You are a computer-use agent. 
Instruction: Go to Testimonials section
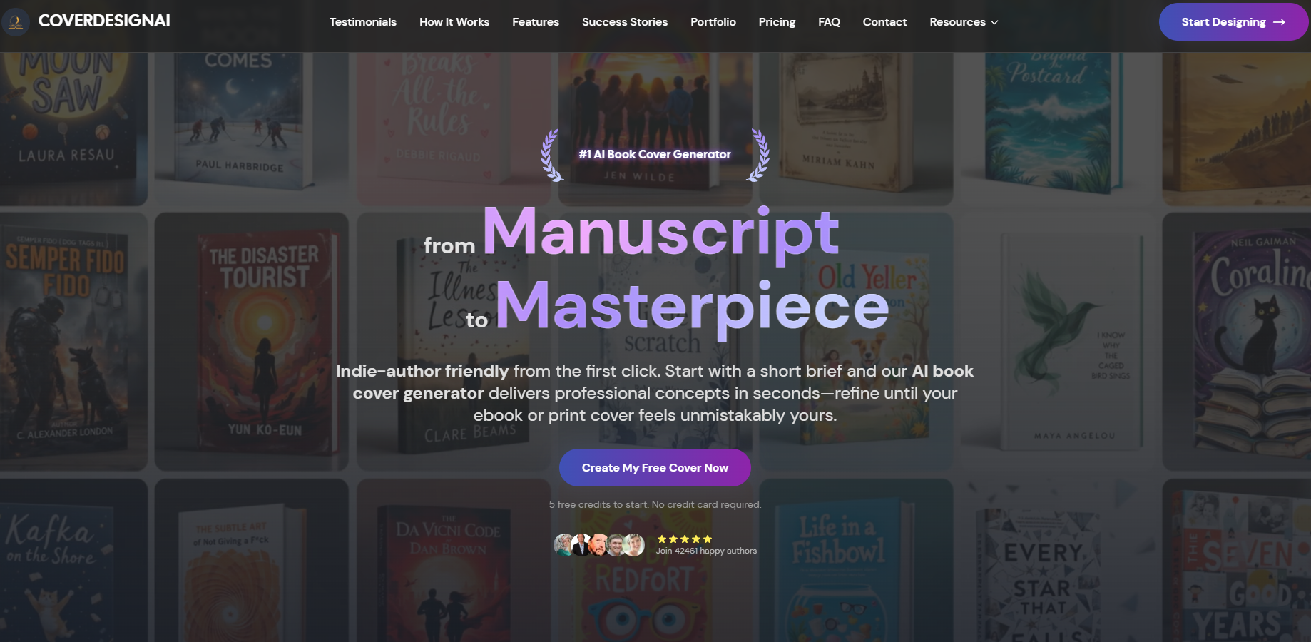[x=362, y=22]
